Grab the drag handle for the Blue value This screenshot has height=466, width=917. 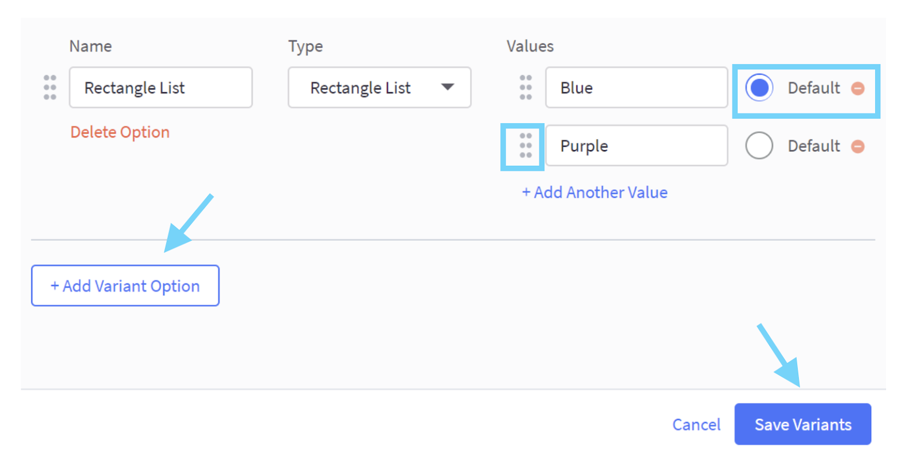coord(526,88)
